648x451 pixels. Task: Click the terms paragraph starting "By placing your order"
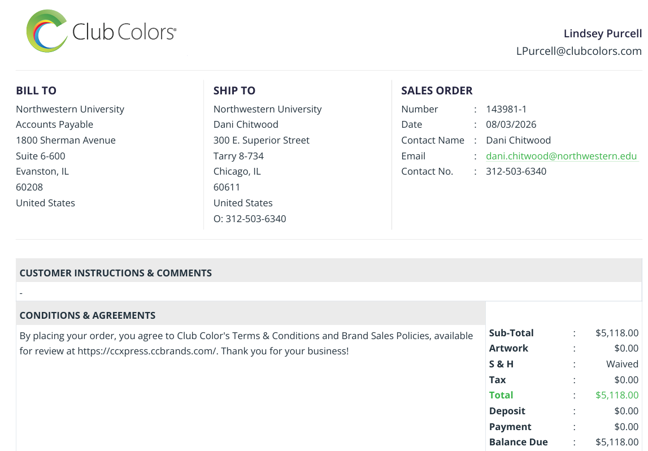246,343
